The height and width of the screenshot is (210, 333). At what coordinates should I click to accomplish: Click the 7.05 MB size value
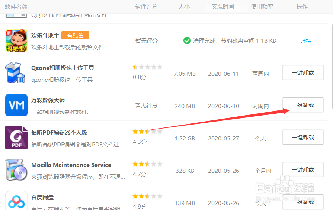185,74
